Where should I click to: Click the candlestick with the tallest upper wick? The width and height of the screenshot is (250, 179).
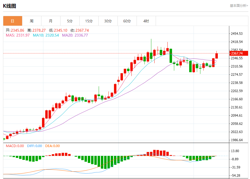pos(151,55)
